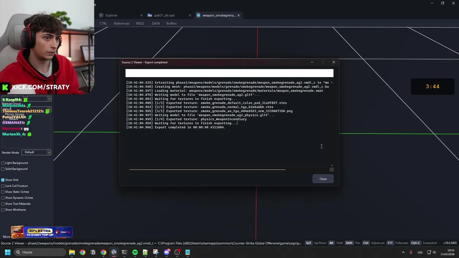This screenshot has width=459, height=258.
Task: Click the horizontal scrollbar in export log
Action: tap(207, 169)
